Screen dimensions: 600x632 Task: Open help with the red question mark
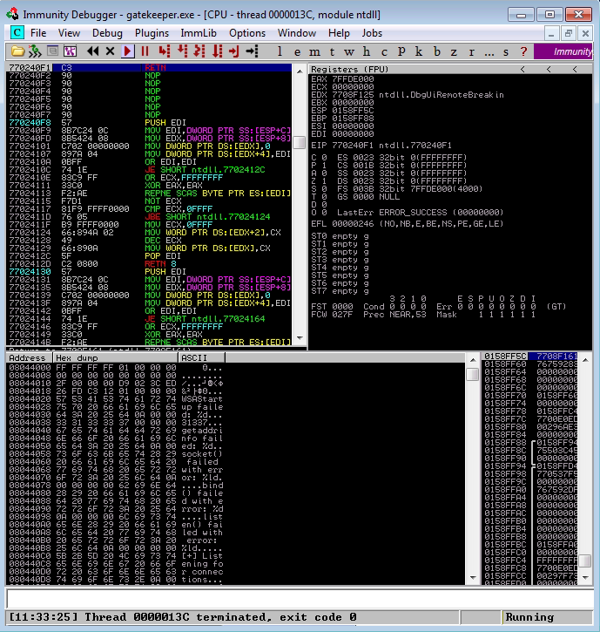pos(523,51)
